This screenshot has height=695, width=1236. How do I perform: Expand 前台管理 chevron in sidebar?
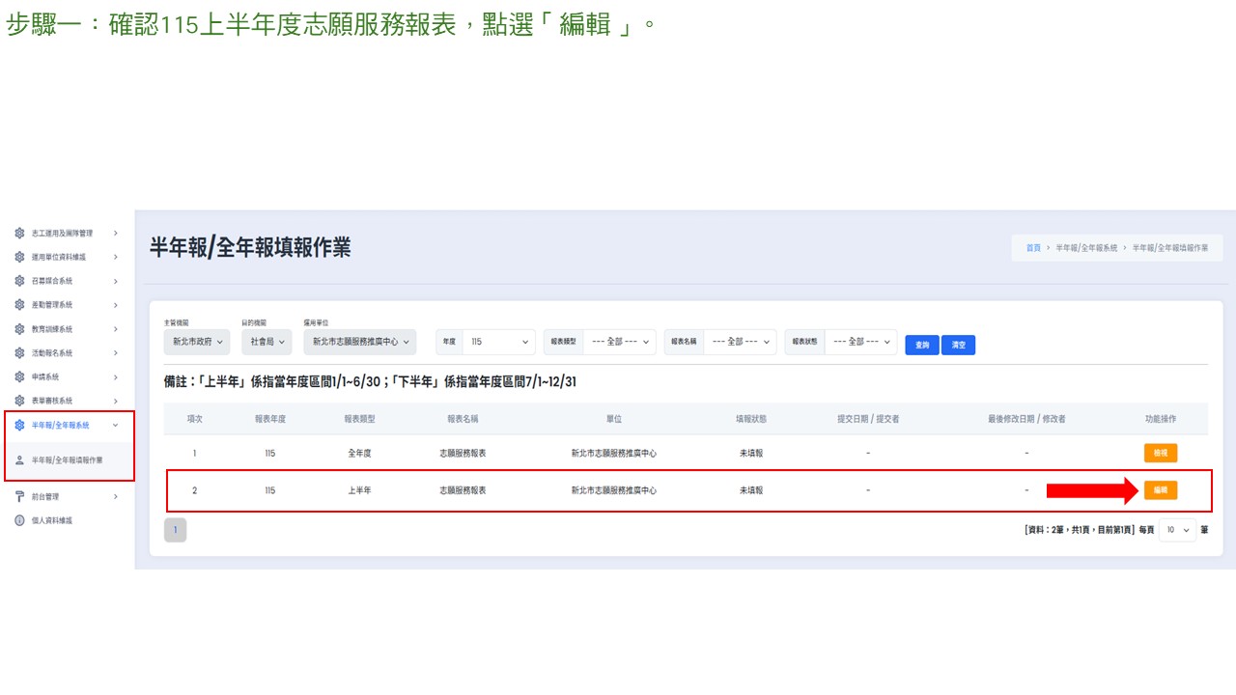point(116,496)
